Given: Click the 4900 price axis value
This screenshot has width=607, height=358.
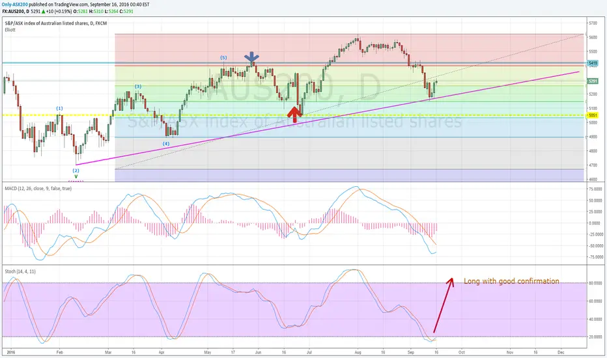Looking at the screenshot, I should point(593,137).
